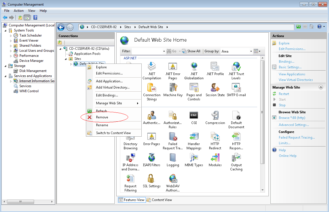Viewport: 329px width, 212px height.
Task: Switch to the Features View tab
Action: (x=132, y=200)
